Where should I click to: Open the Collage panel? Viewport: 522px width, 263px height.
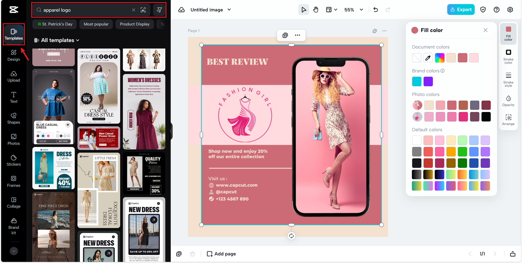[13, 203]
